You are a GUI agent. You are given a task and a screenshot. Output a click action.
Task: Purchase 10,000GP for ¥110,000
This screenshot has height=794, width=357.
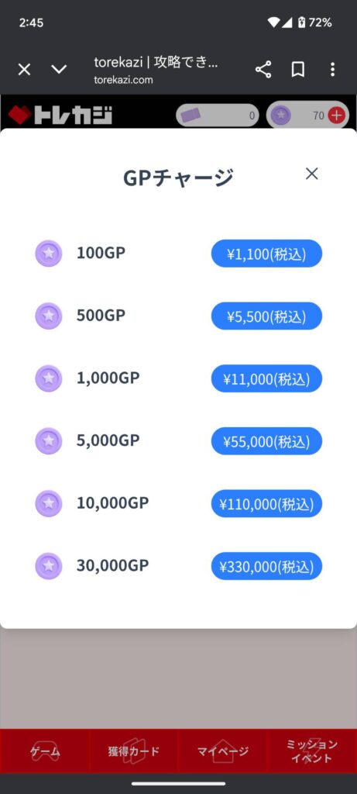[266, 504]
